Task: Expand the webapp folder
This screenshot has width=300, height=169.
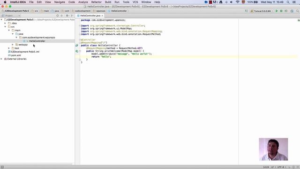Action: (13, 45)
